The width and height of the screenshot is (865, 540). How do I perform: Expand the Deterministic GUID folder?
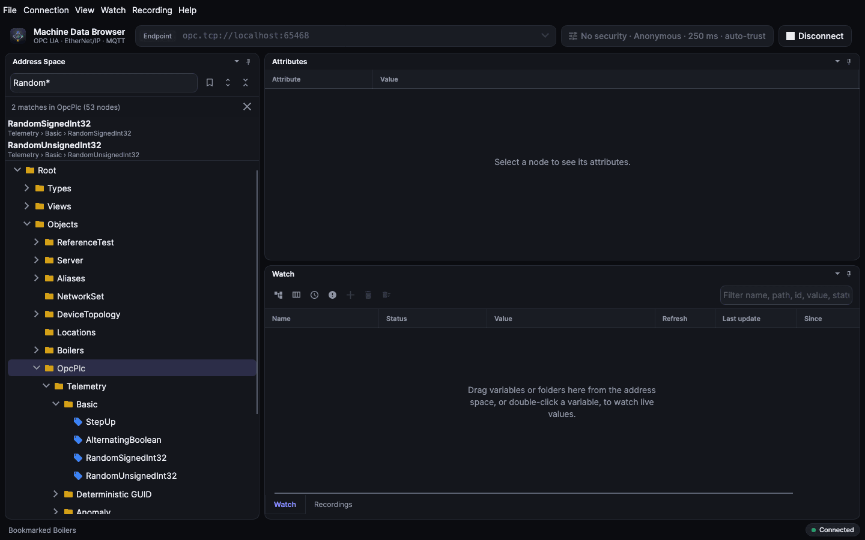click(x=55, y=494)
